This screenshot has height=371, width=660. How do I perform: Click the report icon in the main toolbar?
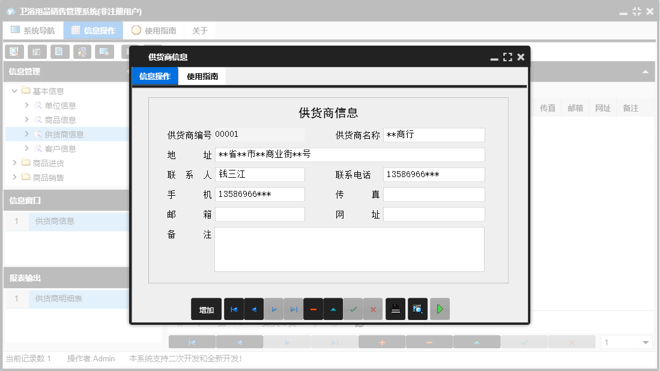point(36,52)
